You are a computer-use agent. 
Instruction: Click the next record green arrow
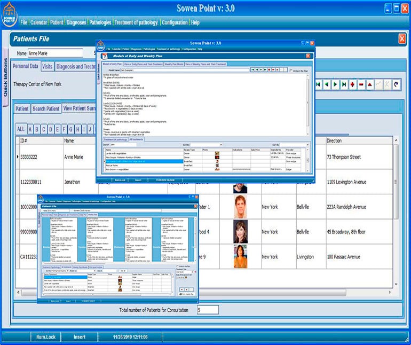point(336,84)
